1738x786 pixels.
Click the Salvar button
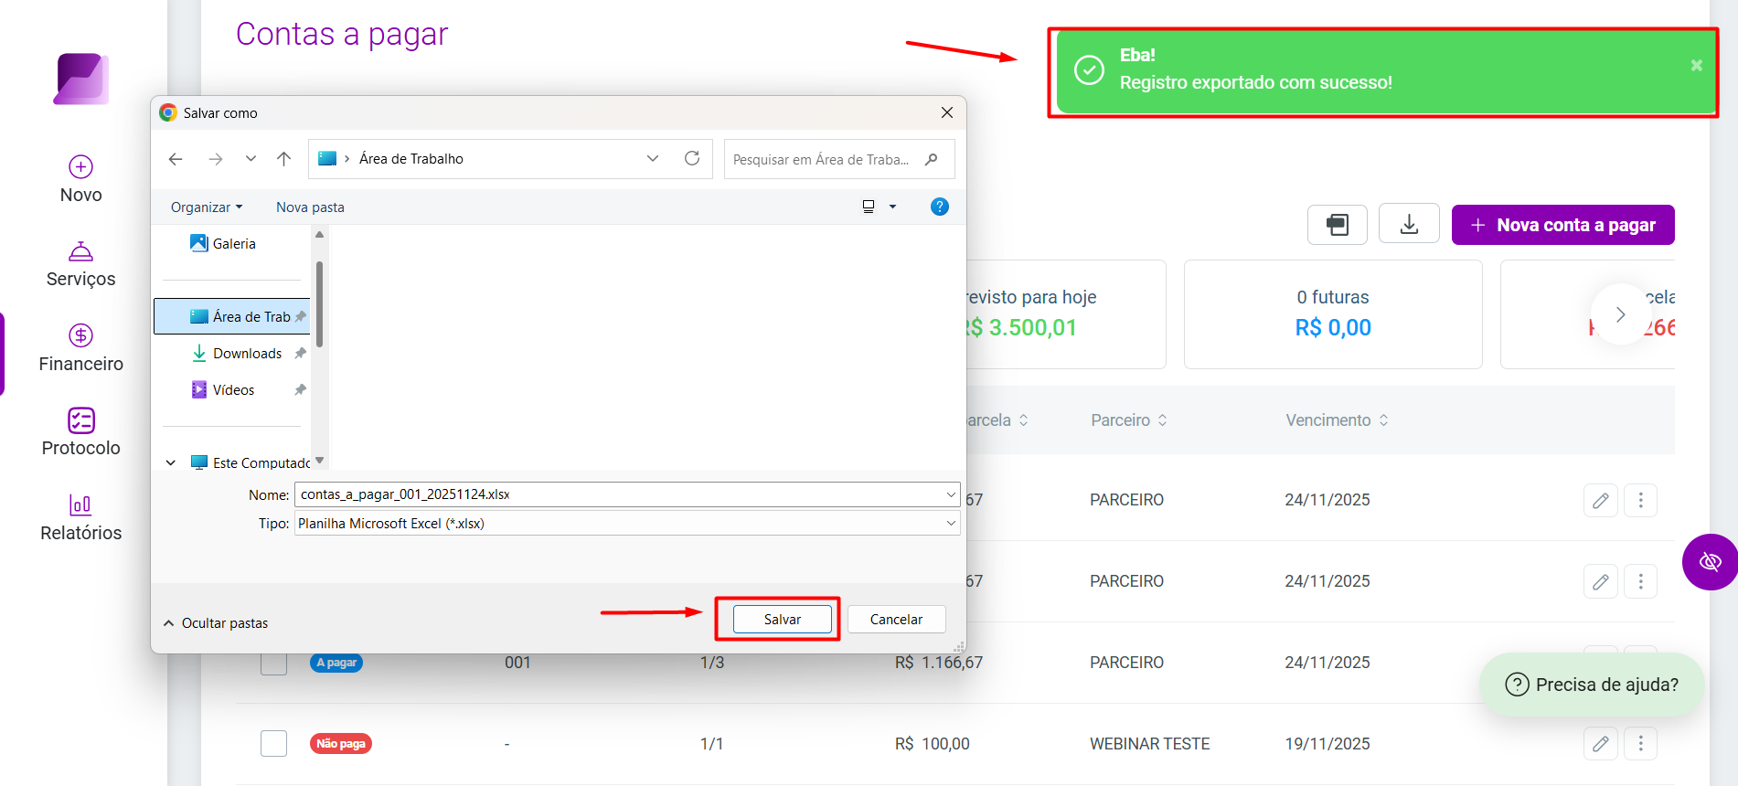coord(783,620)
